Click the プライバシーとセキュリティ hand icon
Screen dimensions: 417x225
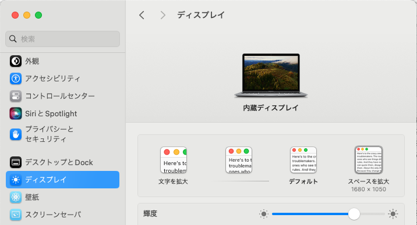(x=16, y=134)
